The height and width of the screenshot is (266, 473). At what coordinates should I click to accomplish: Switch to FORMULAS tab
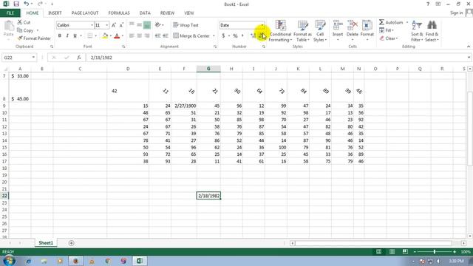click(x=119, y=13)
